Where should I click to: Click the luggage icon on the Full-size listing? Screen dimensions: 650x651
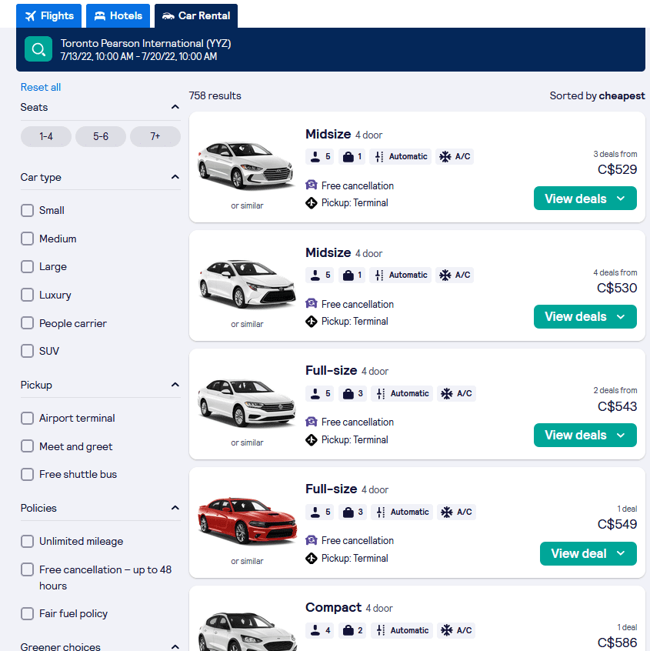click(x=348, y=393)
